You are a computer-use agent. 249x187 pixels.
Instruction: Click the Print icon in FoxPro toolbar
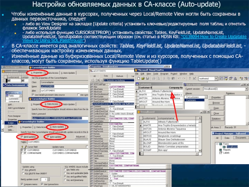(x=153, y=79)
